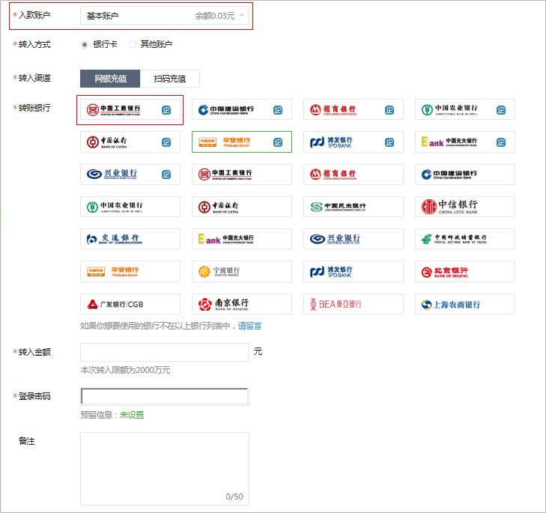Open 入款账户 基本账户 dropdown
This screenshot has width=546, height=513.
[x=164, y=16]
